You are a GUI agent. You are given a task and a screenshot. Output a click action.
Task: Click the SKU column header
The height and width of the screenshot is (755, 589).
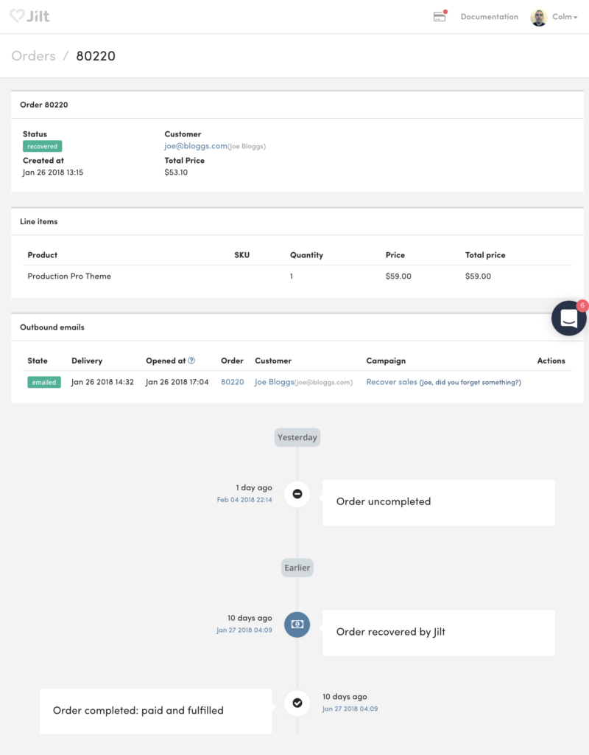(241, 254)
